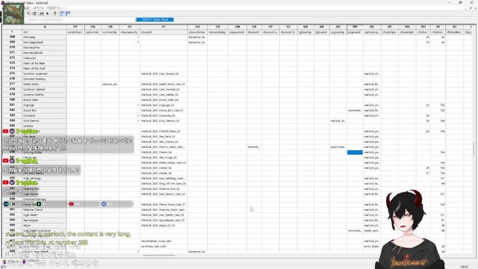478x269 pixels.
Task: Click the 'Warlock_Skill_Apocalypse_Cast_03' cell
Action: click(164, 220)
